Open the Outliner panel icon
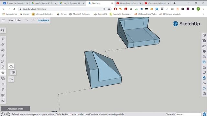The width and height of the screenshot is (207, 116). [204, 41]
